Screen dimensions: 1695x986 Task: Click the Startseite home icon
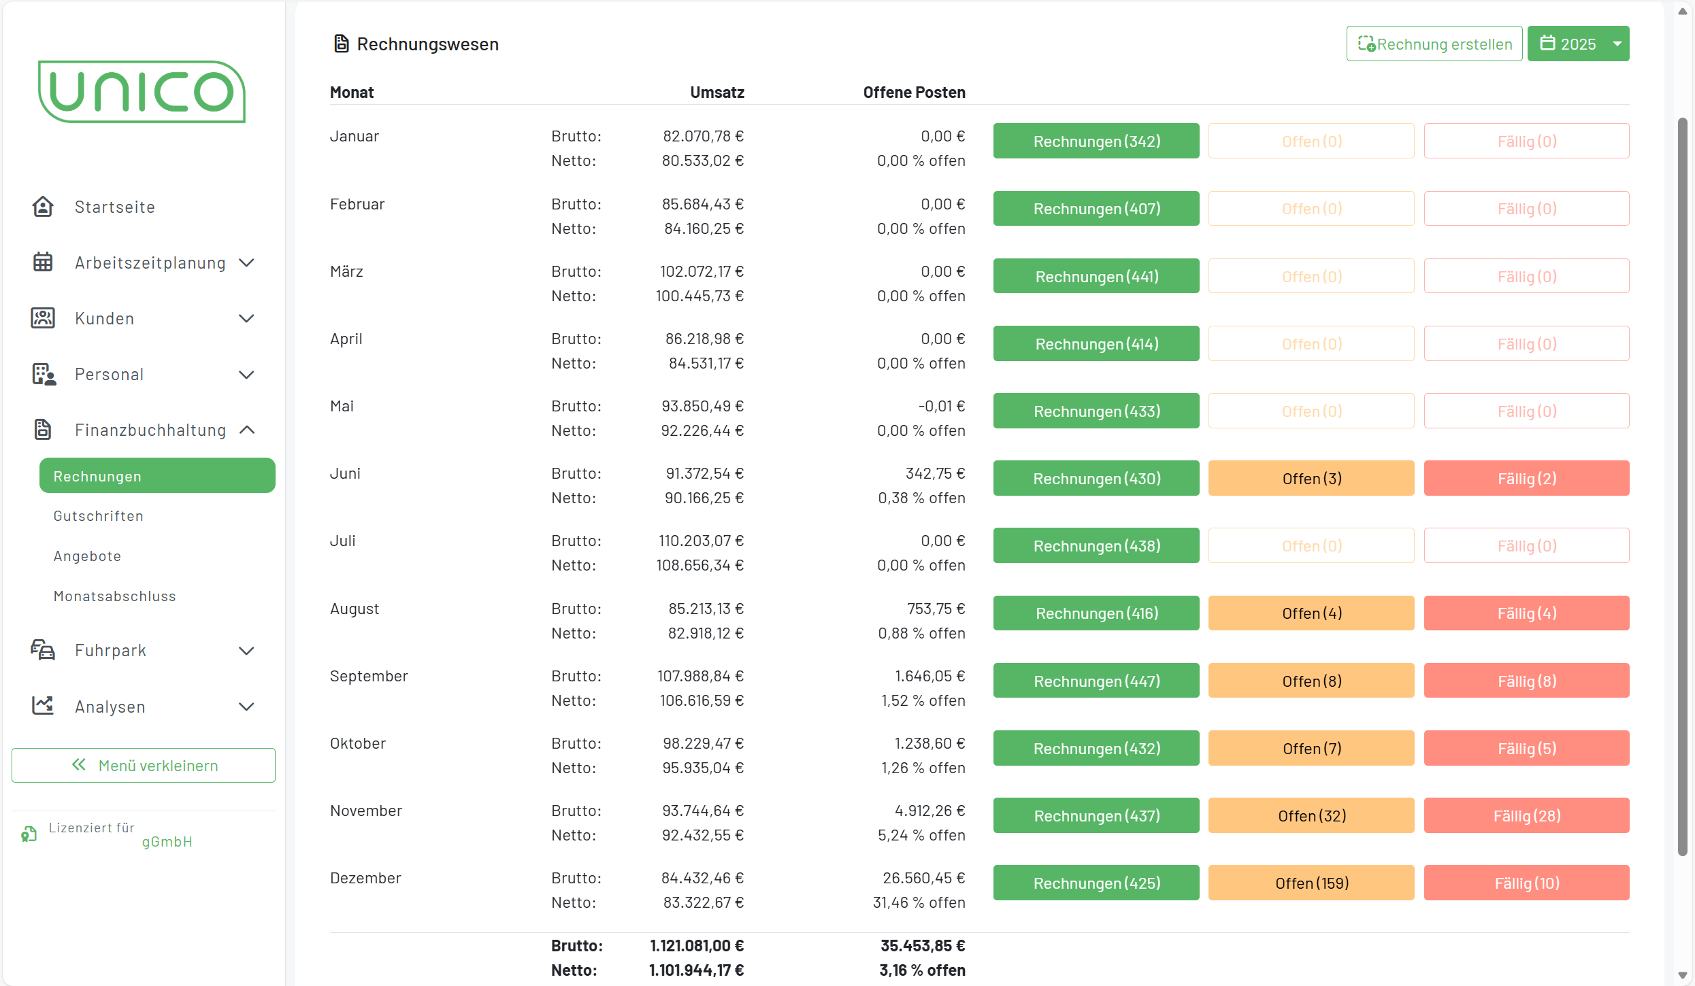click(x=43, y=207)
